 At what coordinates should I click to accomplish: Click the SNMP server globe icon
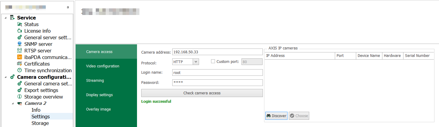click(20, 44)
